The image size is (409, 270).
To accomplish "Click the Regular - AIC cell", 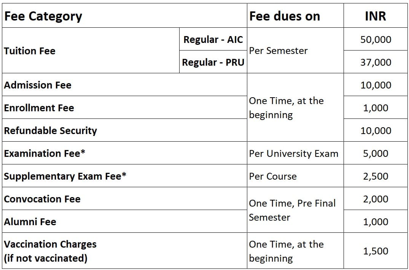I will tap(213, 39).
